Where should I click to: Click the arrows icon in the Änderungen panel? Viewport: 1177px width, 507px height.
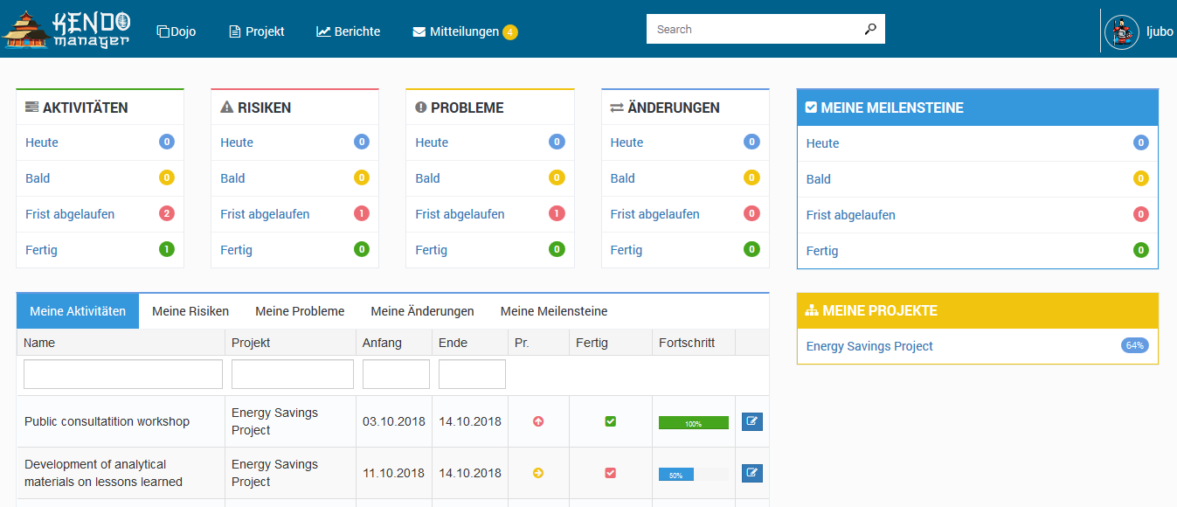pos(616,107)
